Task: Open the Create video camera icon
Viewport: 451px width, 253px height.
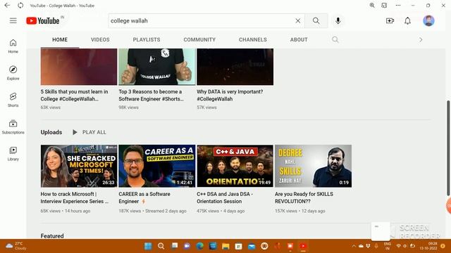Action: (390, 20)
